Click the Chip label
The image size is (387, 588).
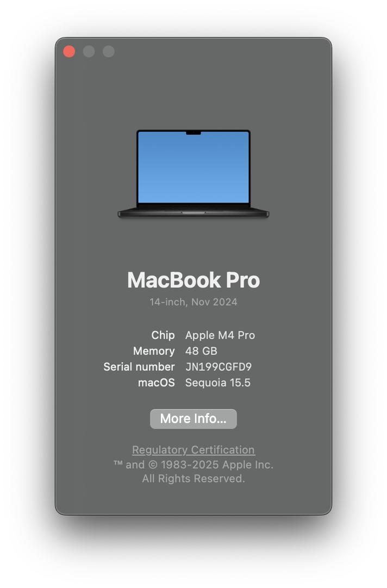point(163,335)
